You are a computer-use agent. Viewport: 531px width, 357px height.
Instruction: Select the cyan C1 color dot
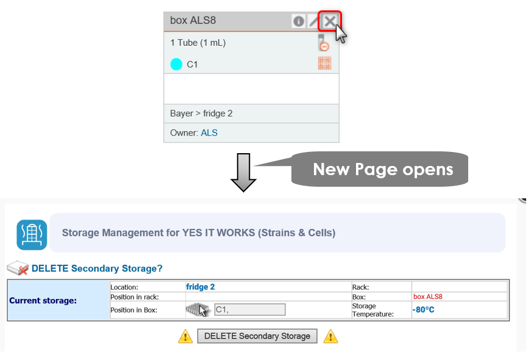click(x=176, y=64)
